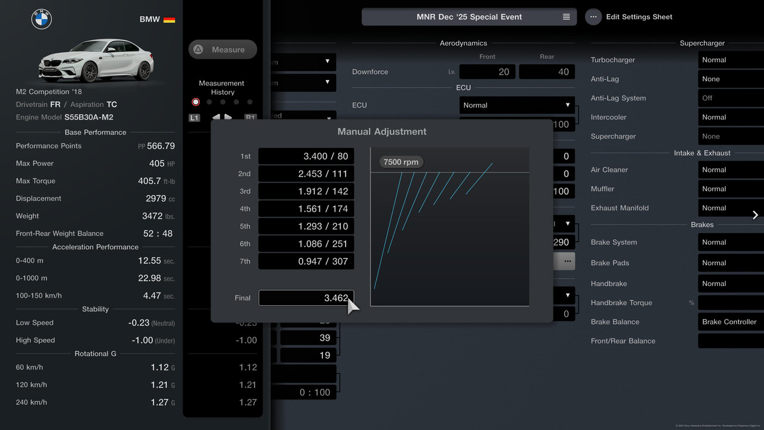This screenshot has height=430, width=764.
Task: Edit the 3rd gear ratio field
Action: point(306,191)
